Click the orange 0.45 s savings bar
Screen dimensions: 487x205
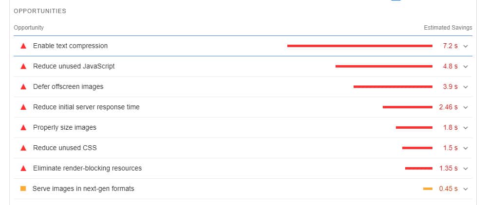[428, 189]
